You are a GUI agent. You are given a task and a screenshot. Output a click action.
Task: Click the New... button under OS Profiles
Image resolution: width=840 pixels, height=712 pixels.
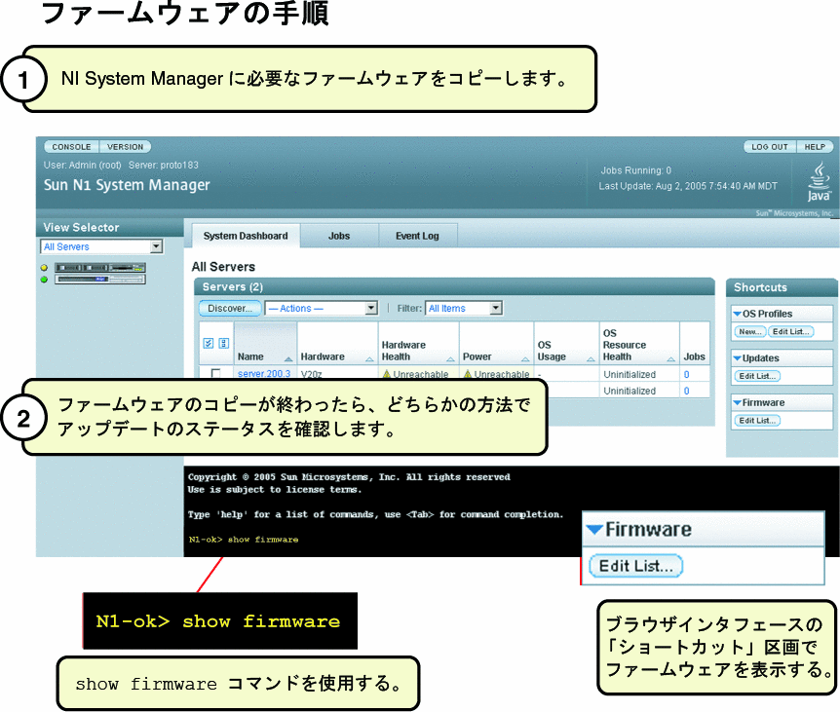[x=750, y=331]
